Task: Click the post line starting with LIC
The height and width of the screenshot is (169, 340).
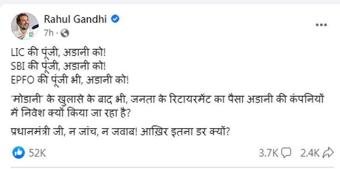Action: click(x=58, y=53)
